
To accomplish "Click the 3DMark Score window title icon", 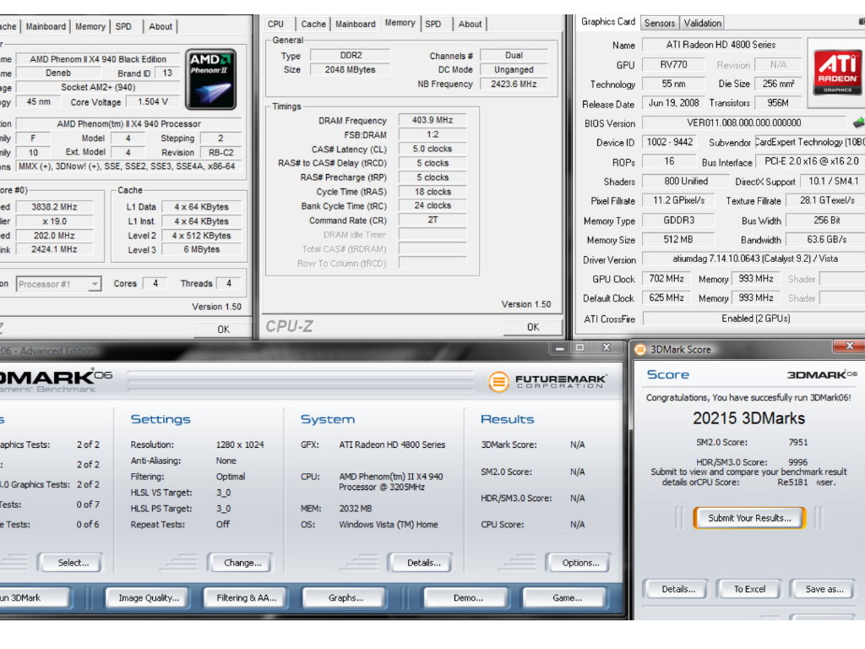I will click(640, 349).
